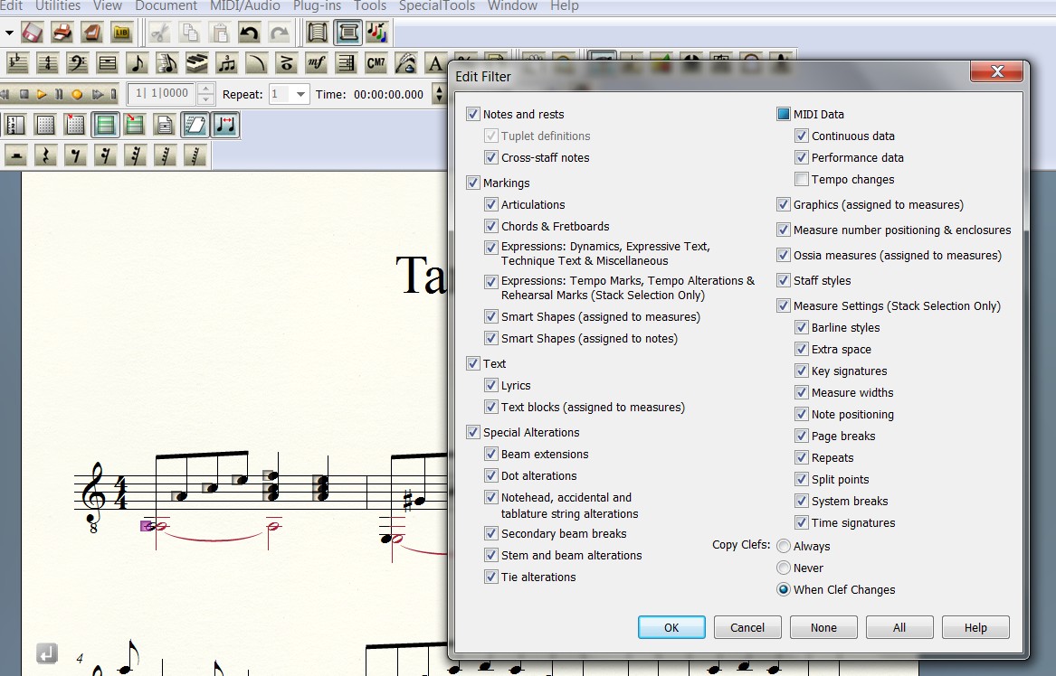The width and height of the screenshot is (1056, 676).
Task: Select the Expression tool with mf icon
Action: 316,62
